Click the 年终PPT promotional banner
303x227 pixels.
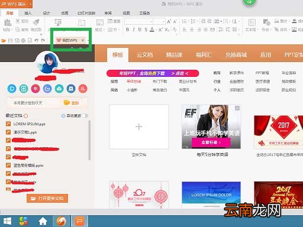(153, 73)
